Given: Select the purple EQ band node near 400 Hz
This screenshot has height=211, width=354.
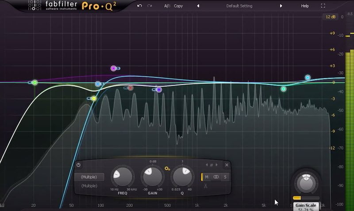Looking at the screenshot, I should coord(159,90).
